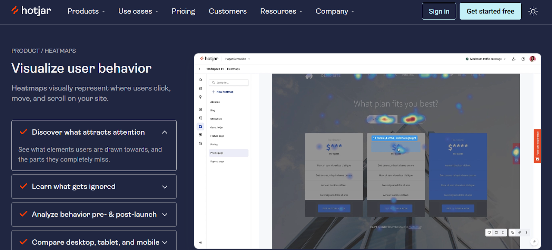Open the Trends chart icon in the sidebar
Image resolution: width=552 pixels, height=250 pixels.
coord(200,110)
